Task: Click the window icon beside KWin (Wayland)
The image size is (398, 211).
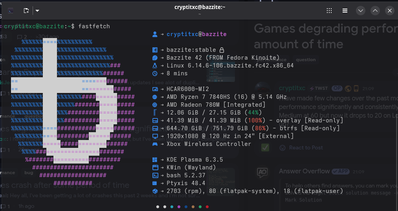Action: point(155,168)
